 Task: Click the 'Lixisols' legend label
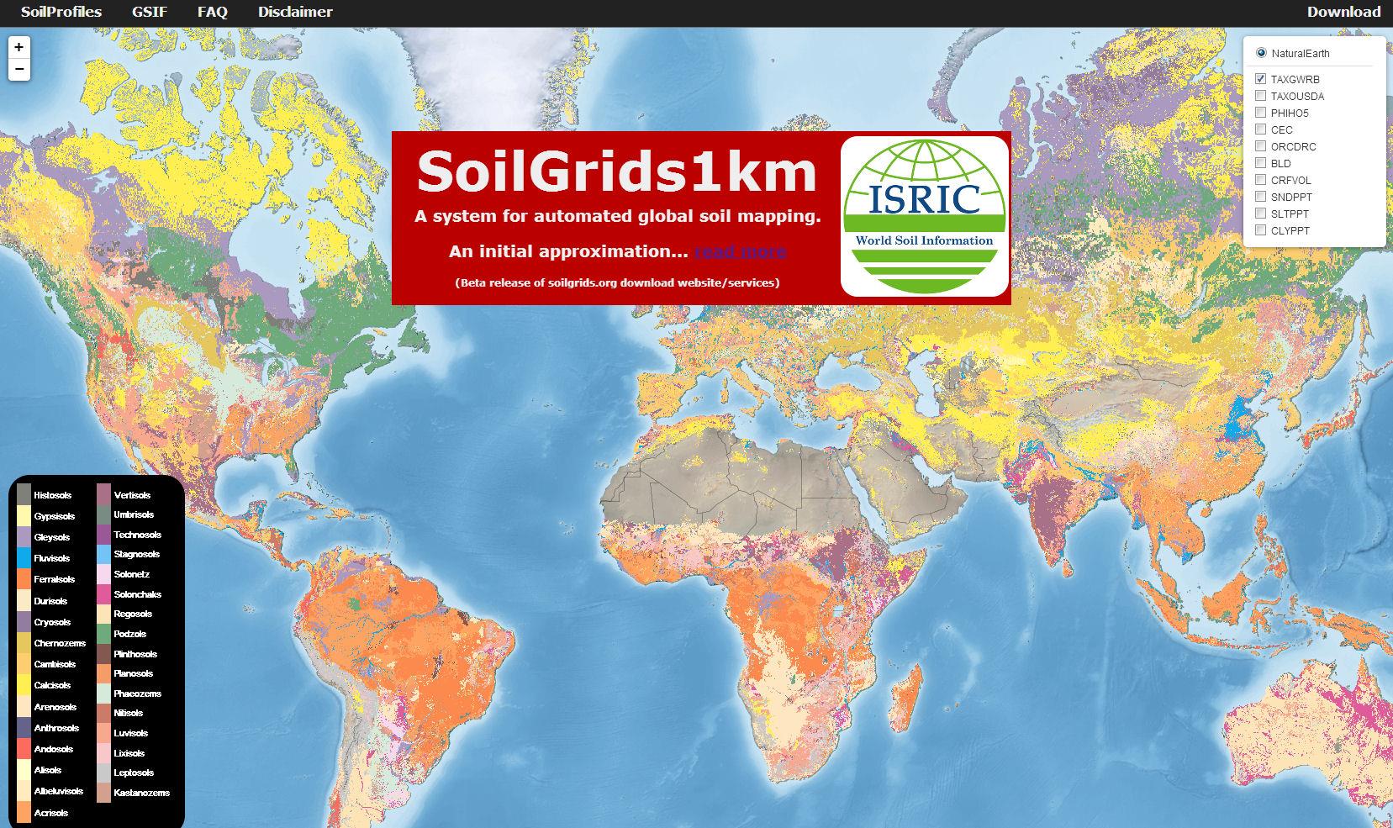click(129, 753)
